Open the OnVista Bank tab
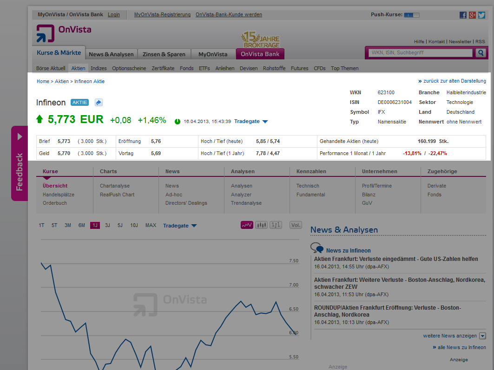This screenshot has width=494, height=370. pyautogui.click(x=260, y=54)
